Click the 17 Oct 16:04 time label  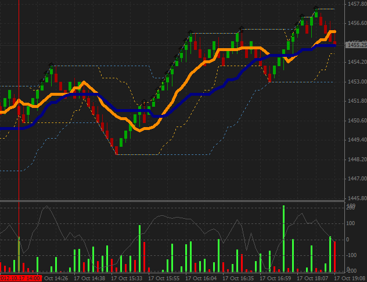point(201,279)
